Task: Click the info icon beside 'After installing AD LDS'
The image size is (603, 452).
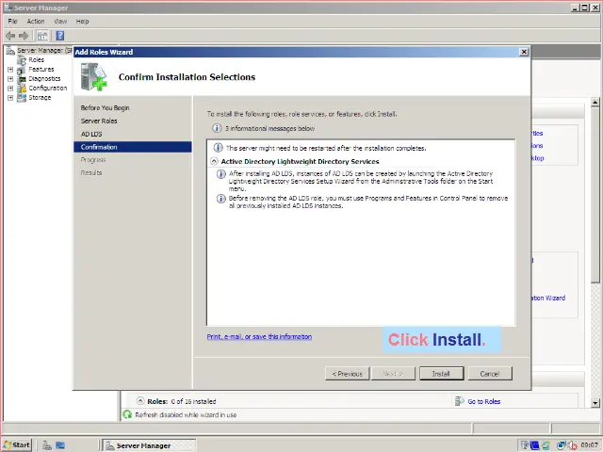Action: pos(220,174)
